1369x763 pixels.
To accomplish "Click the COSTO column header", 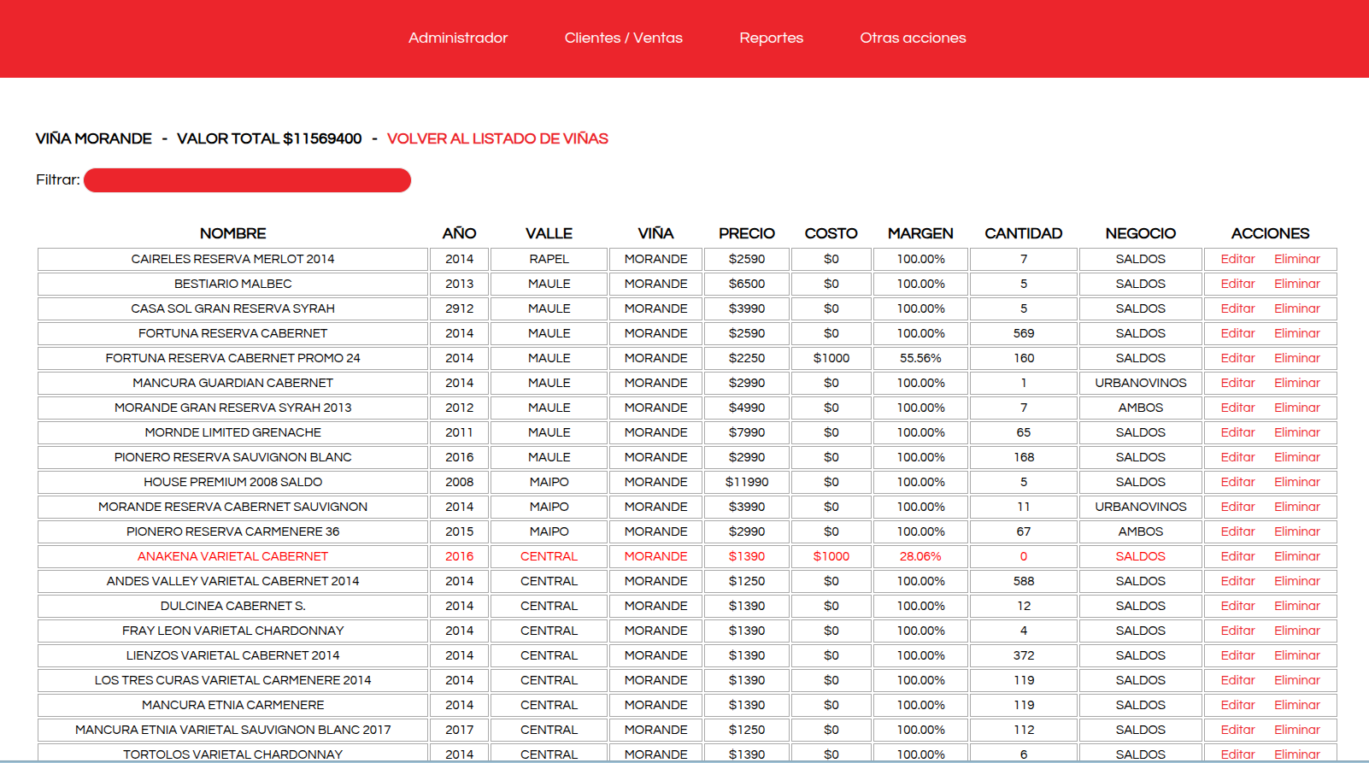I will pyautogui.click(x=831, y=233).
